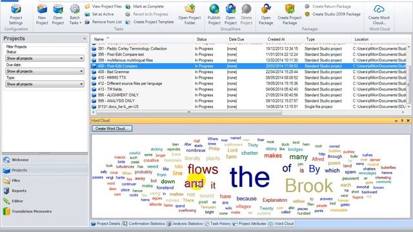Image resolution: width=413 pixels, height=232 pixels.
Task: Open Word Cloud panel options arrow
Action: click(396, 121)
